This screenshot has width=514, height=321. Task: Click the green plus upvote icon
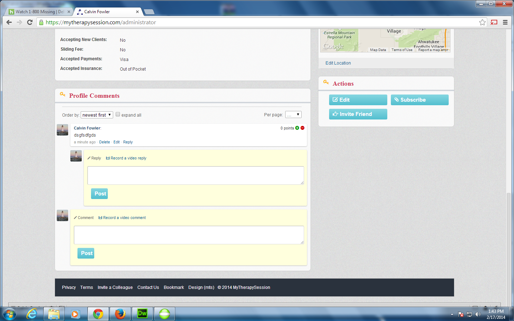(x=297, y=128)
